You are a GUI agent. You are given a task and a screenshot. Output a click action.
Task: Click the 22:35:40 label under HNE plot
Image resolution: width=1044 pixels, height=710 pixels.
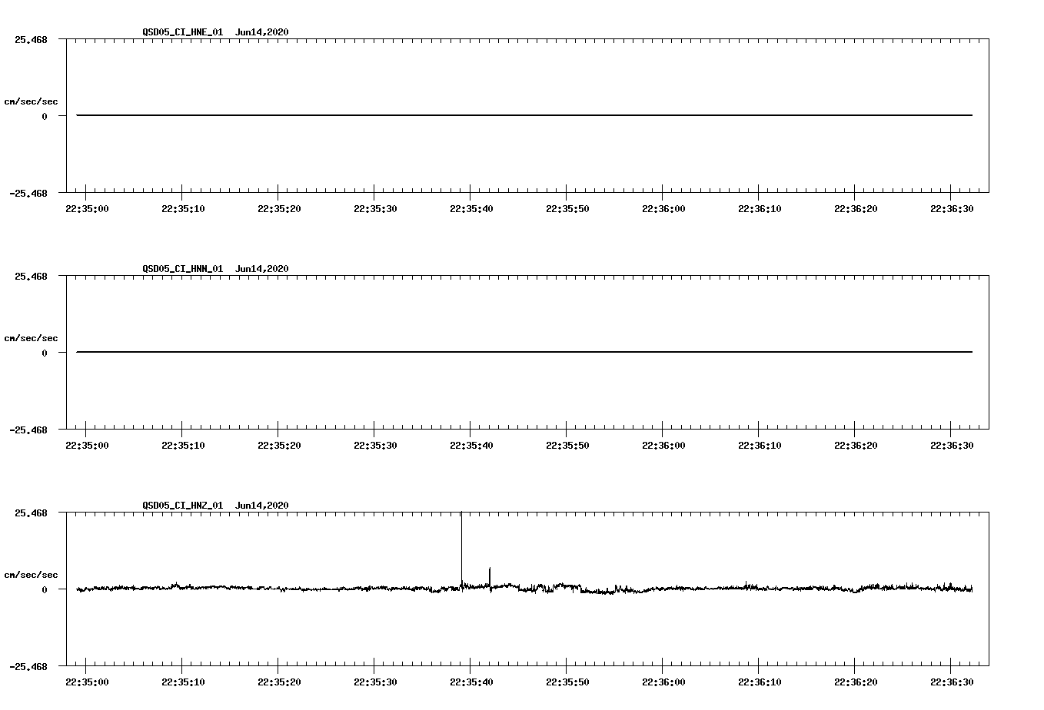point(471,208)
